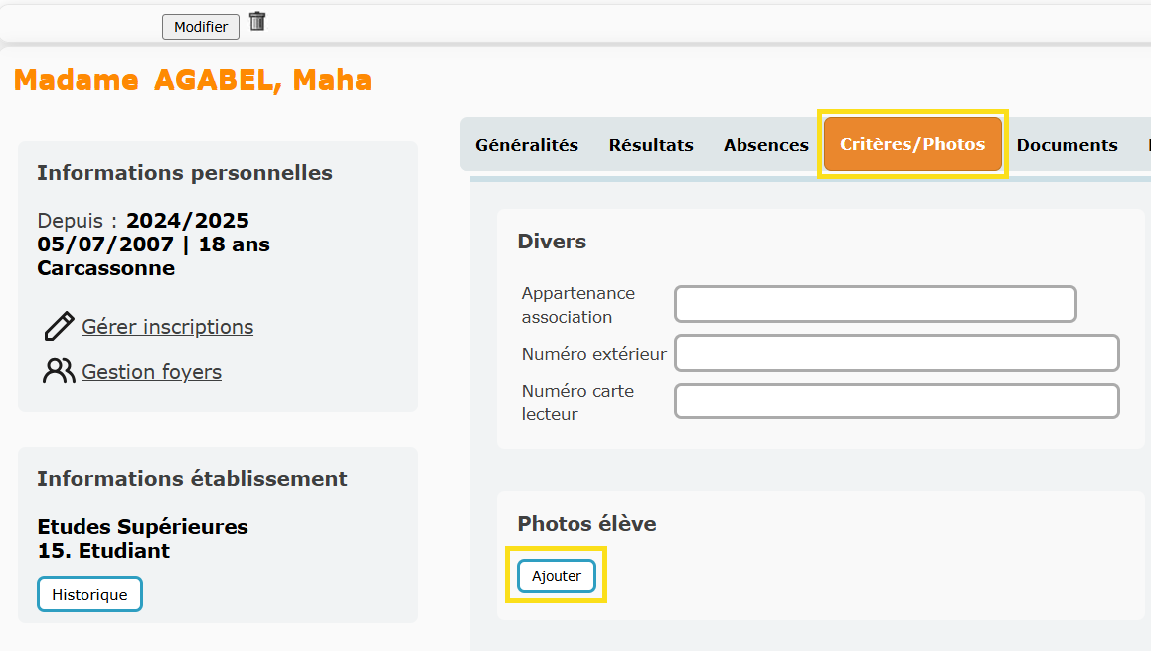The height and width of the screenshot is (651, 1151).
Task: Switch to the Documents tab
Action: pyautogui.click(x=1067, y=144)
